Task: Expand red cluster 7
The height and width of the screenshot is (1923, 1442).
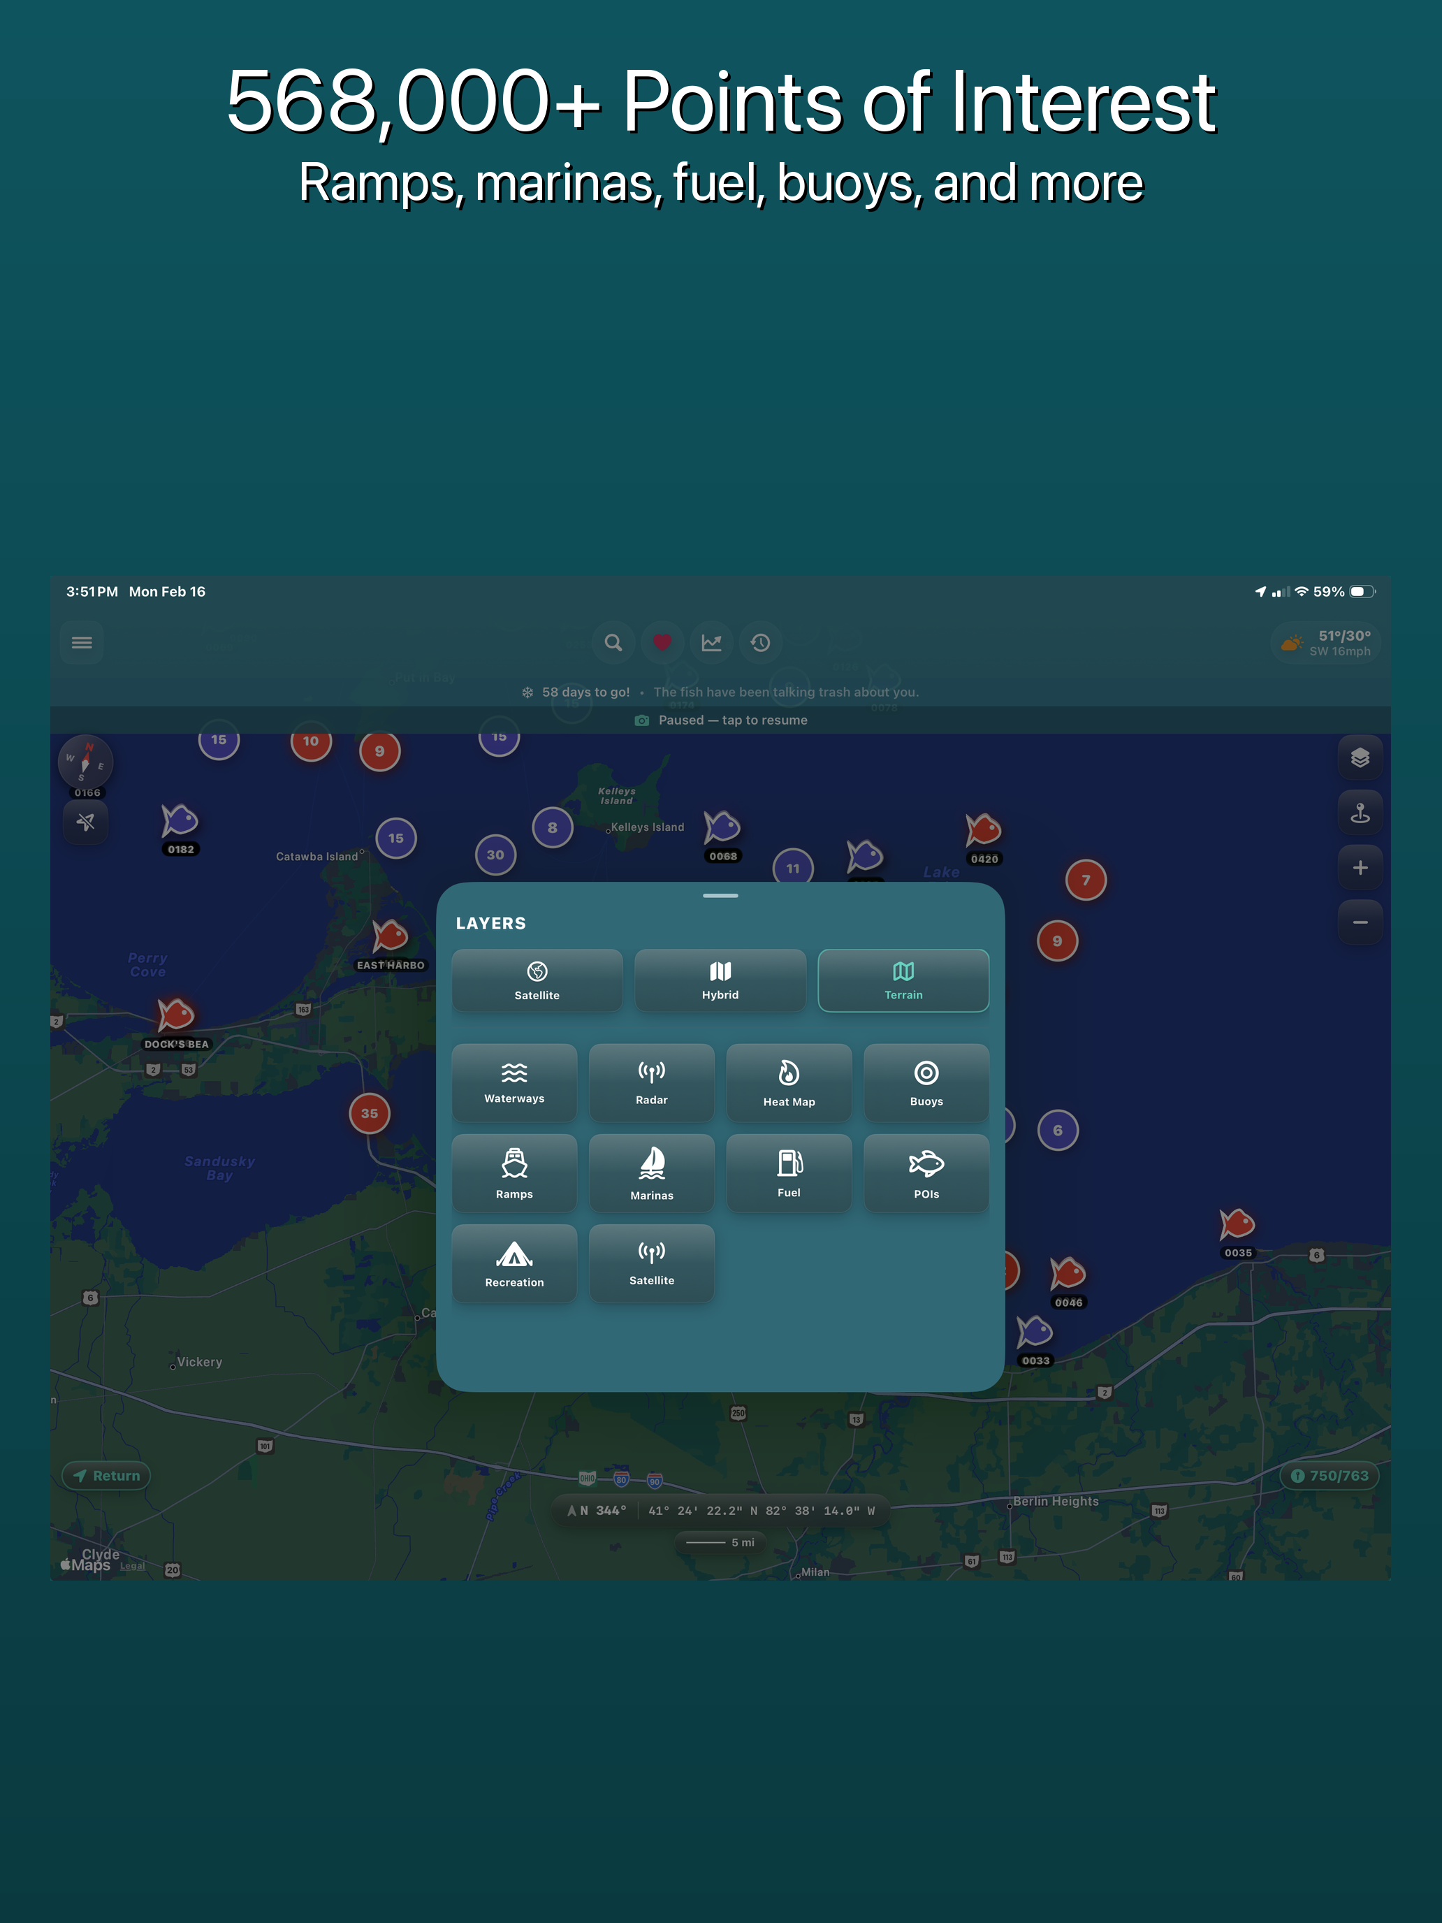Action: click(x=1086, y=880)
